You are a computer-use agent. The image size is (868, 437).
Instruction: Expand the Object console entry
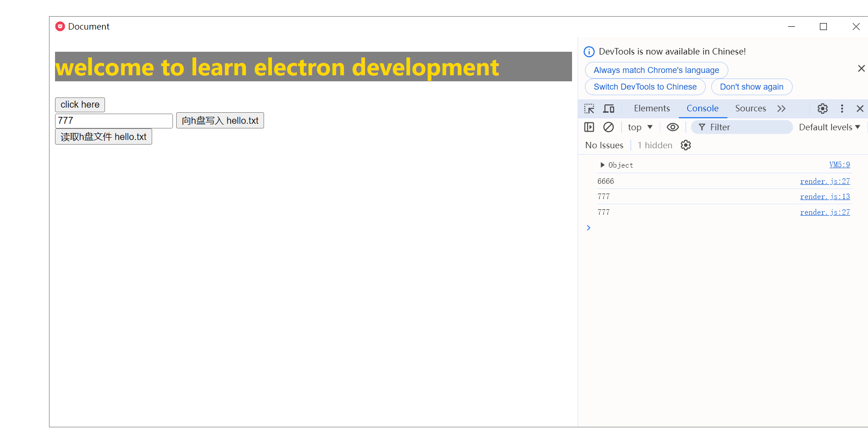(x=602, y=165)
